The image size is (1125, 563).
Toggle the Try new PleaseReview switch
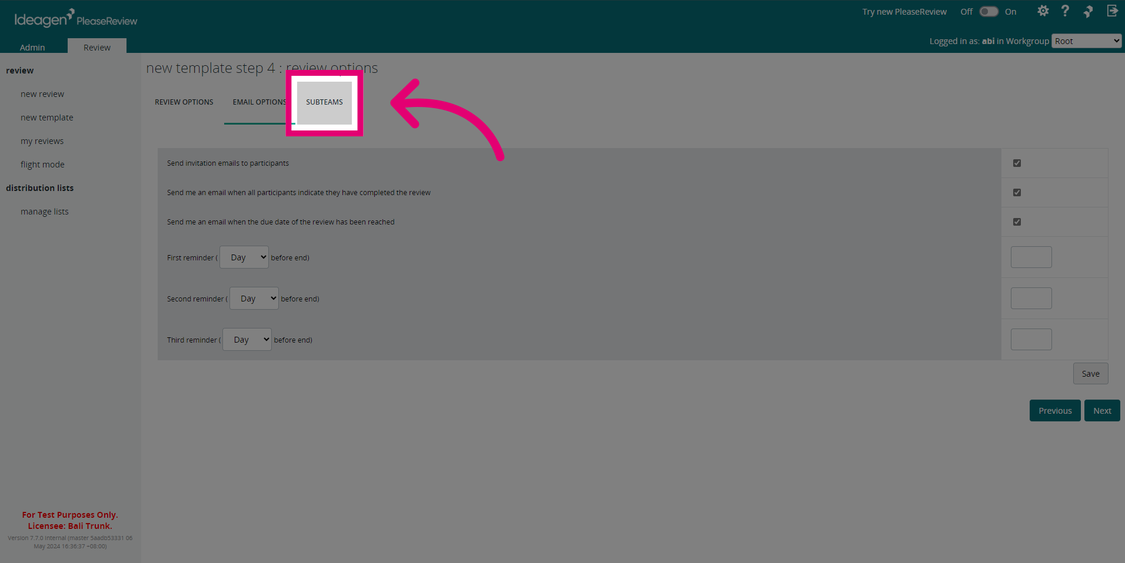(x=988, y=12)
